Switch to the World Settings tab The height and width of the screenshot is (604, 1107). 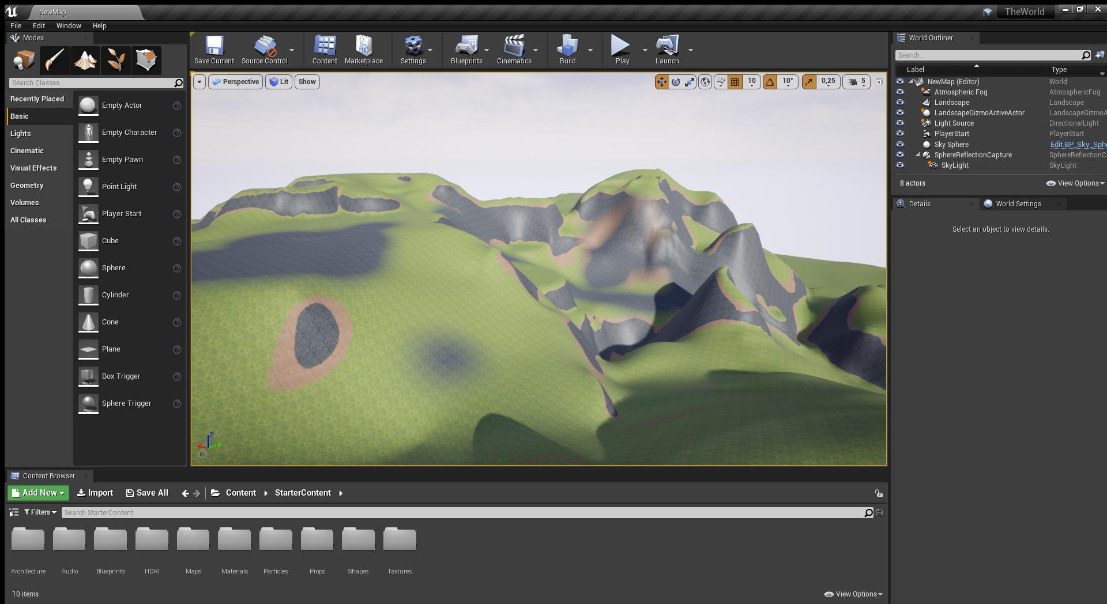click(1018, 204)
